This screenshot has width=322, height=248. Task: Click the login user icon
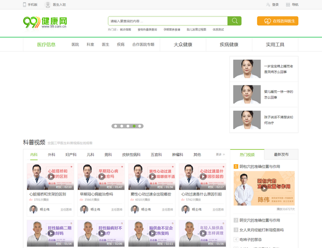[x=268, y=4]
